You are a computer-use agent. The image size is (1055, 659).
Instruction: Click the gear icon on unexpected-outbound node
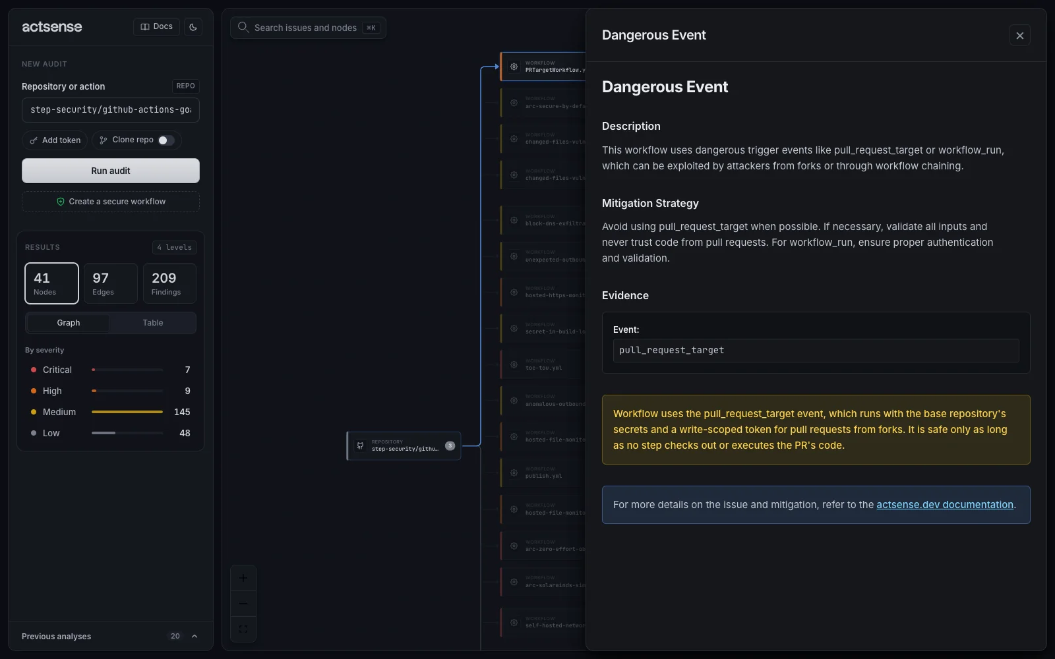[514, 256]
